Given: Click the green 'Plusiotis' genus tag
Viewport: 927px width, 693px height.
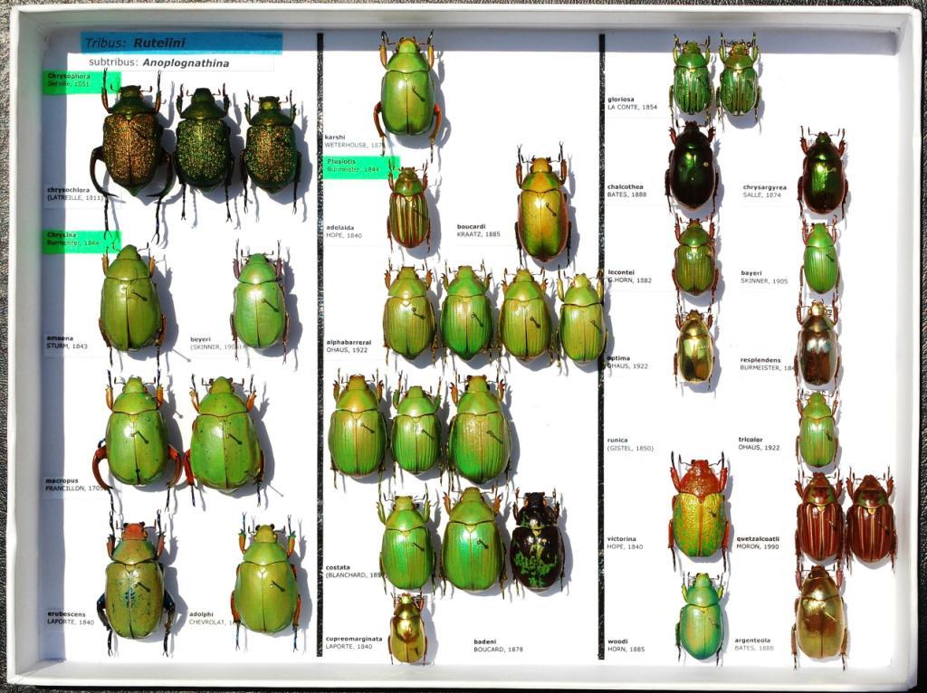Looking at the screenshot, I should (359, 166).
